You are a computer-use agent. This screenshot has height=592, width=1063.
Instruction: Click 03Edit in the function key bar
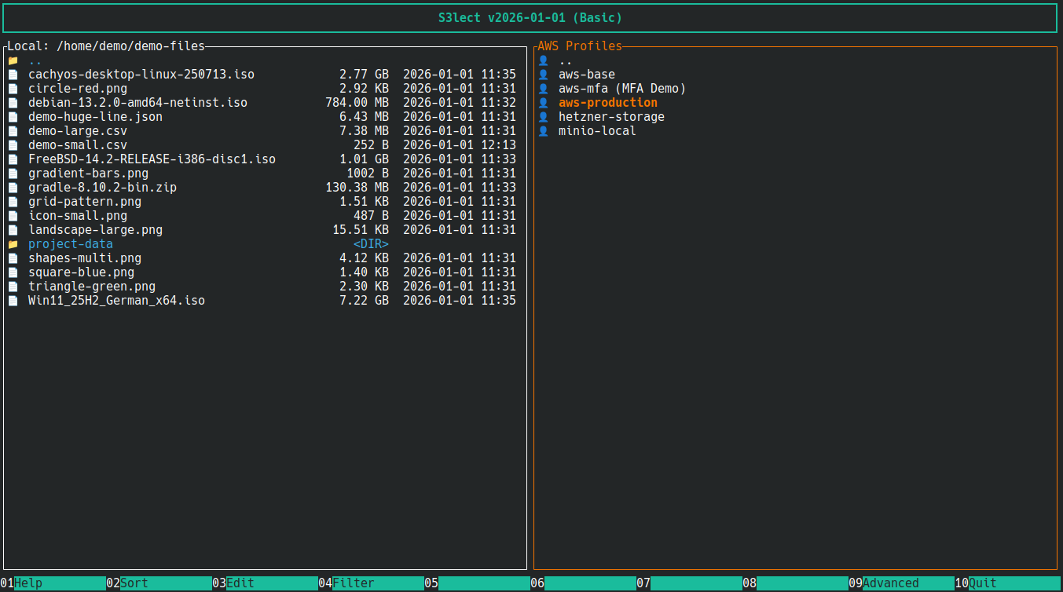[x=240, y=583]
